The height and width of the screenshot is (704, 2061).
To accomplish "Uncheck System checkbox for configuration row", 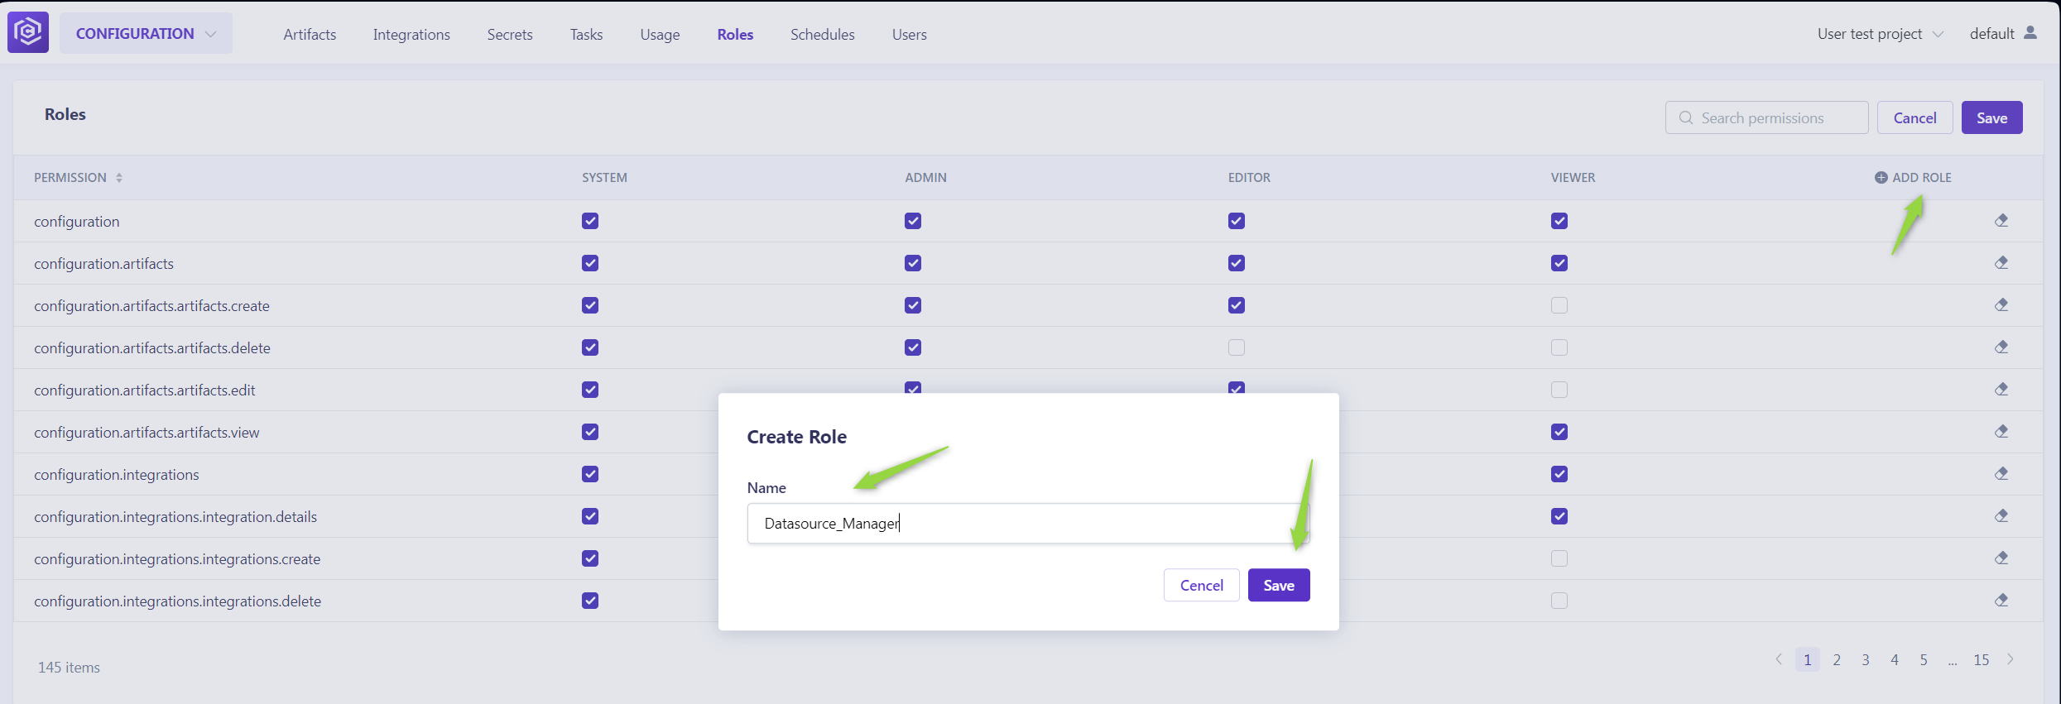I will coord(590,221).
